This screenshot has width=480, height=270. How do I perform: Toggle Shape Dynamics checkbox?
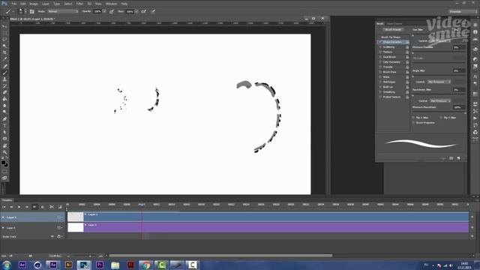[x=380, y=42]
